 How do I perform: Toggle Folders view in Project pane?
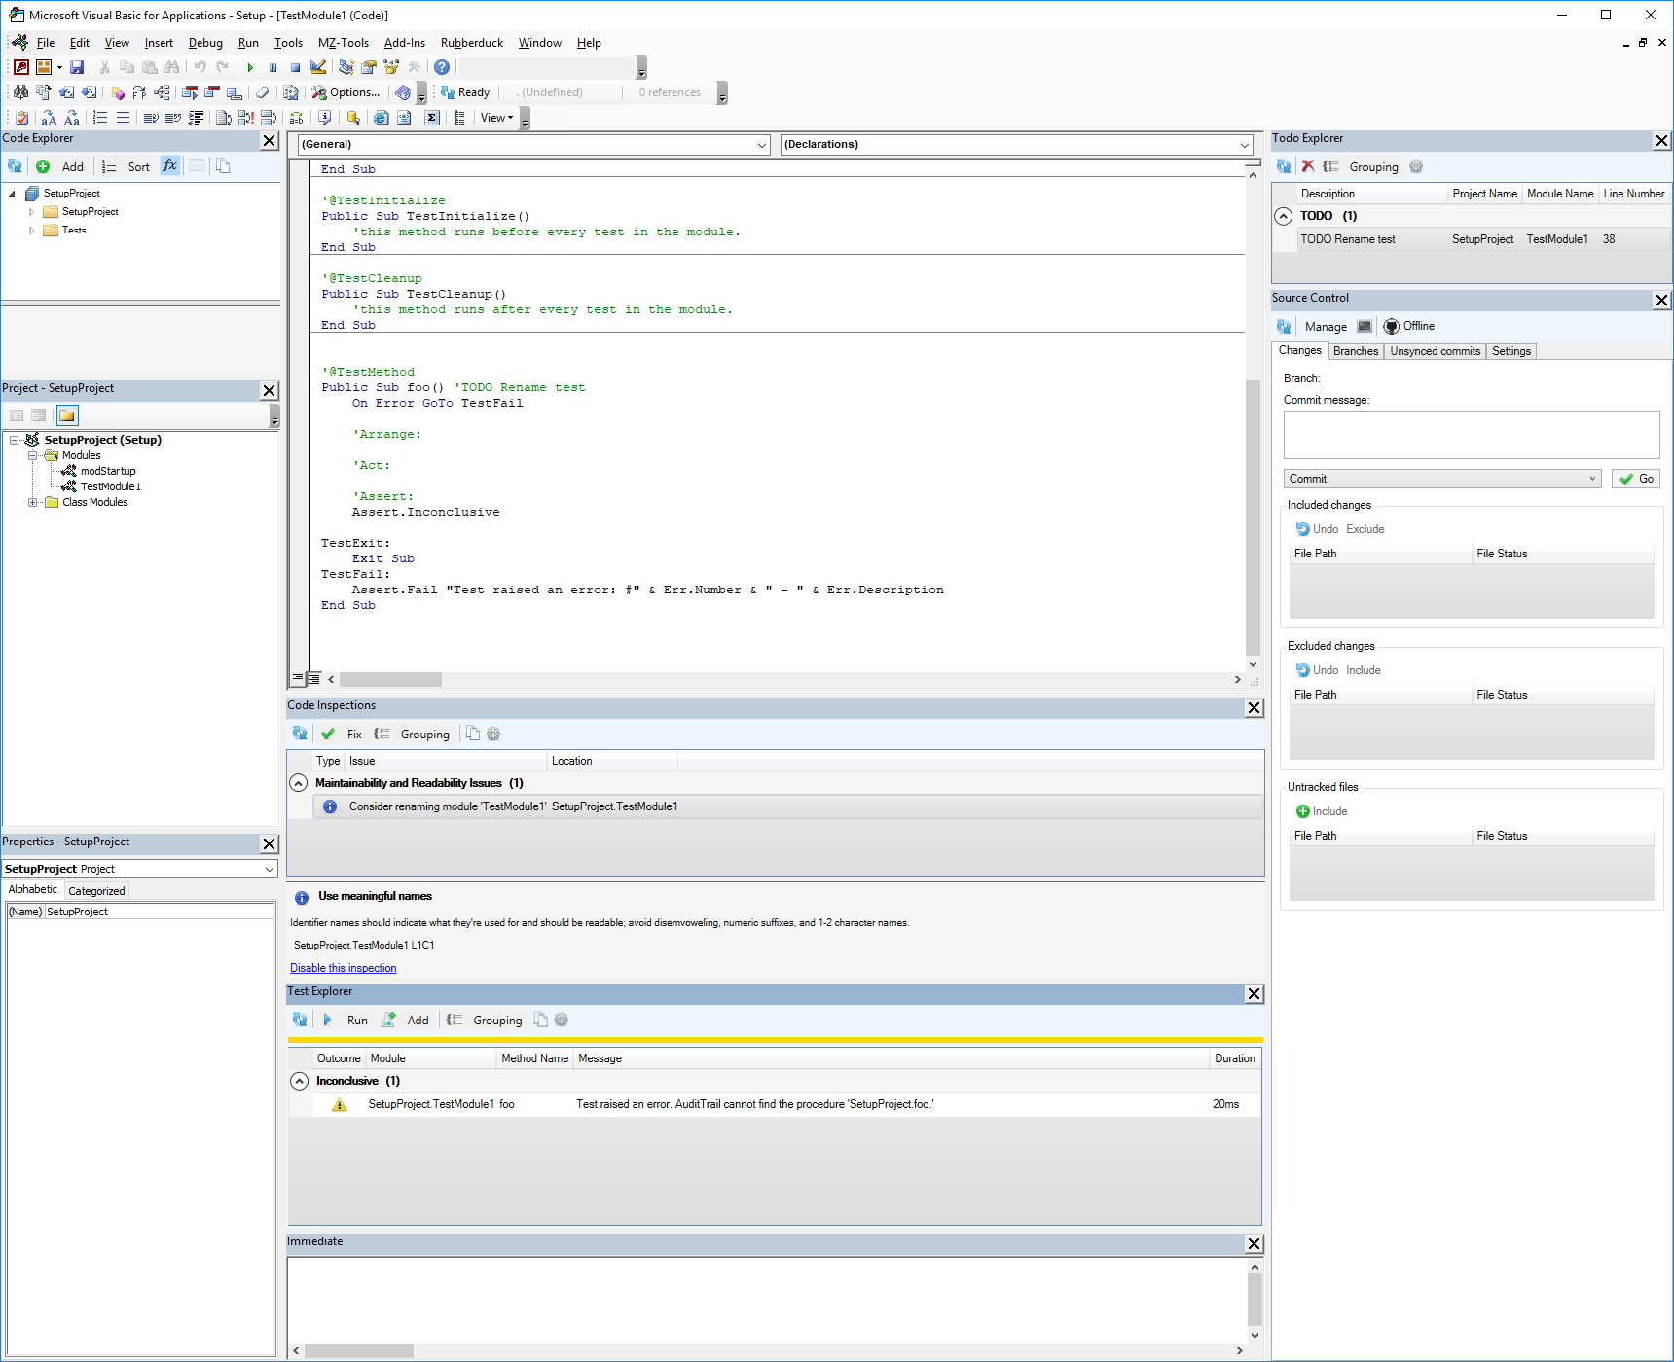[x=66, y=415]
